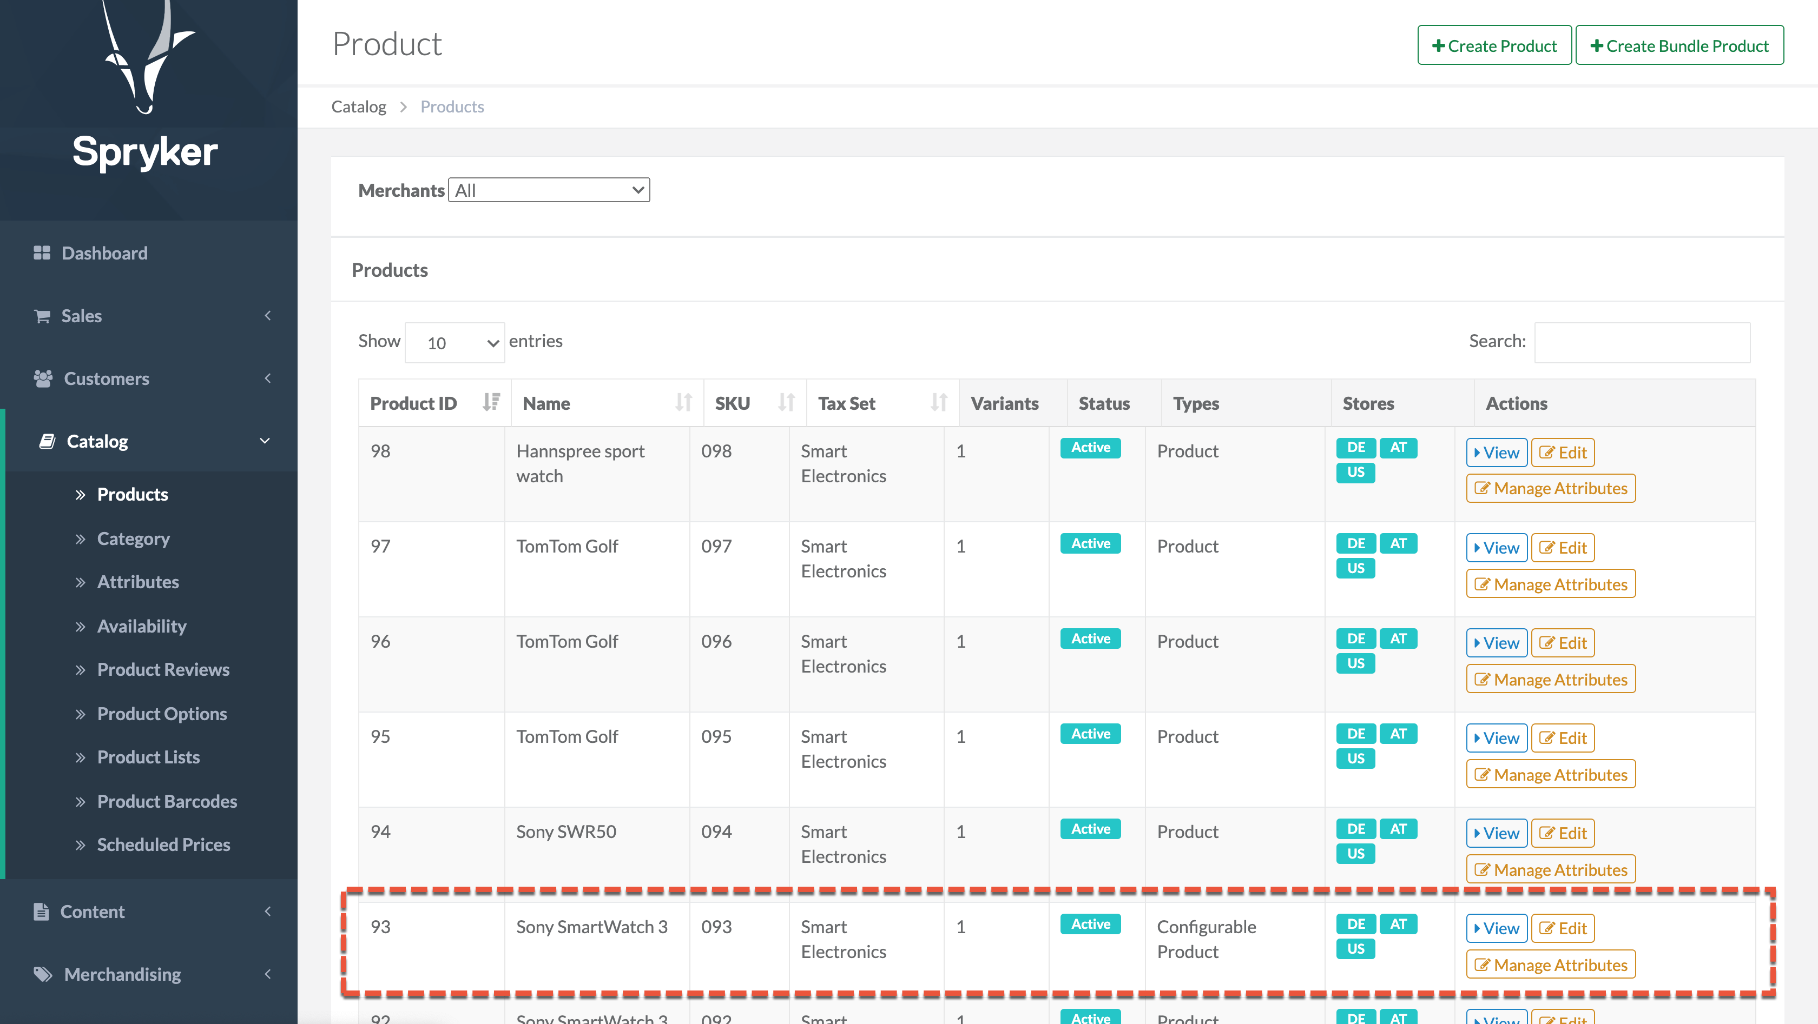
Task: View product 98 Hannspree sport watch
Action: pyautogui.click(x=1496, y=452)
